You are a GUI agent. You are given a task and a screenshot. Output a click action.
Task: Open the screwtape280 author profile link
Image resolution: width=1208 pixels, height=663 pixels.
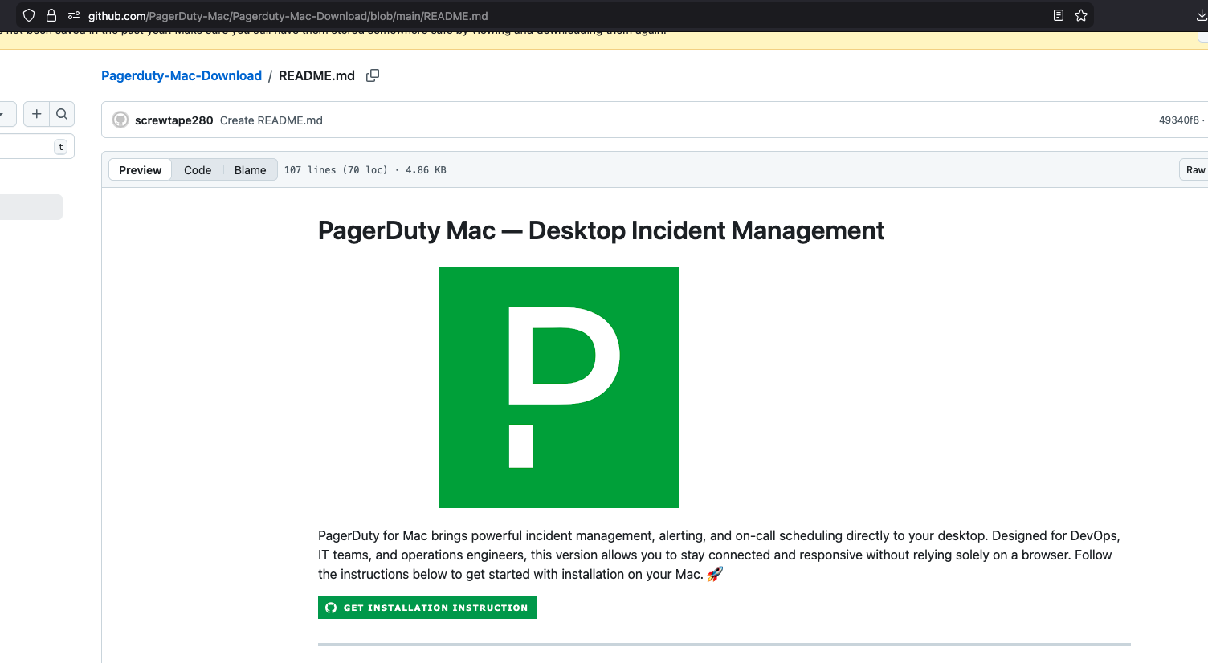click(174, 120)
